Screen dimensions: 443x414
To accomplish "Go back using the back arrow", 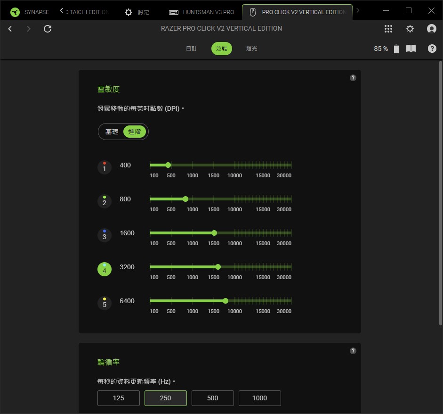I will [10, 29].
